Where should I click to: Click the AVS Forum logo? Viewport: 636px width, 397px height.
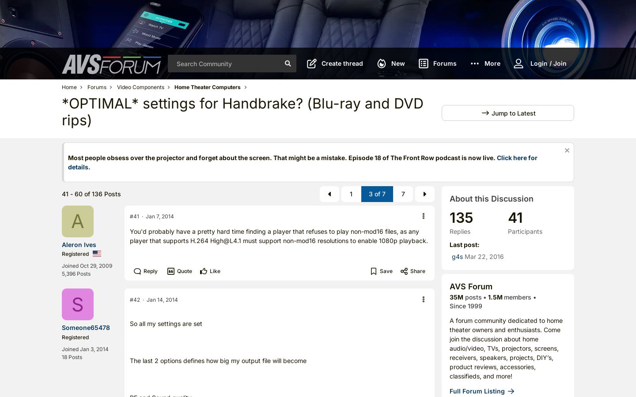pos(112,64)
